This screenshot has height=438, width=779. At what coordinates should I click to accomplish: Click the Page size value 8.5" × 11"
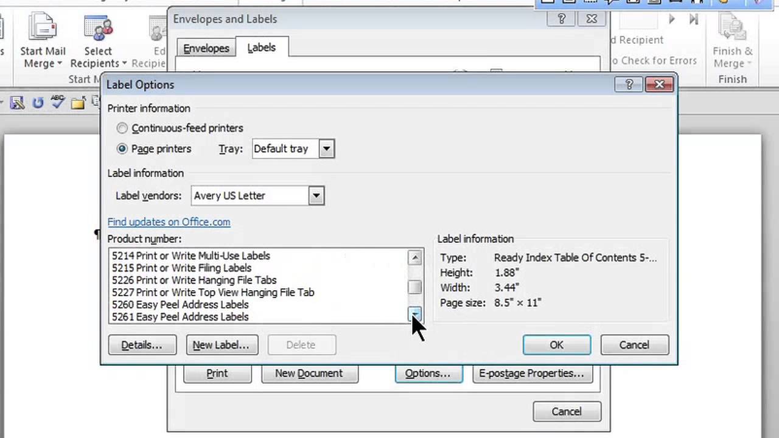(x=517, y=302)
